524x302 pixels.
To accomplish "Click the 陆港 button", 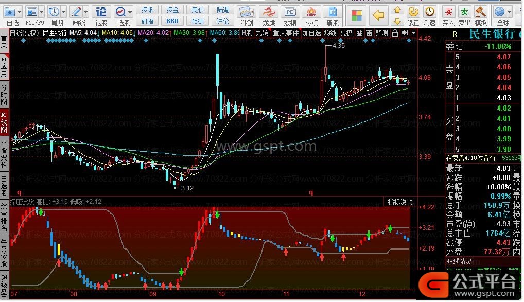I will tap(222, 10).
